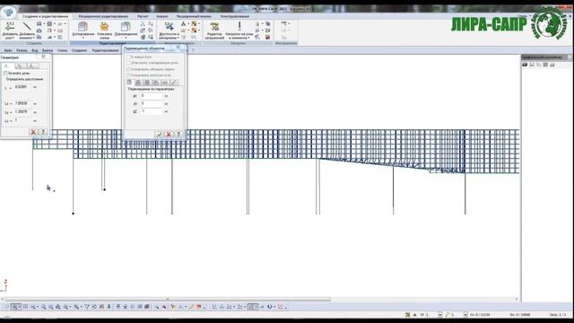Switch to Создание и редактирование ribbon tab
Image resolution: width=574 pixels, height=323 pixels.
45,16
